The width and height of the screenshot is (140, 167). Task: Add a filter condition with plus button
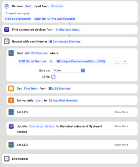[x=125, y=61]
